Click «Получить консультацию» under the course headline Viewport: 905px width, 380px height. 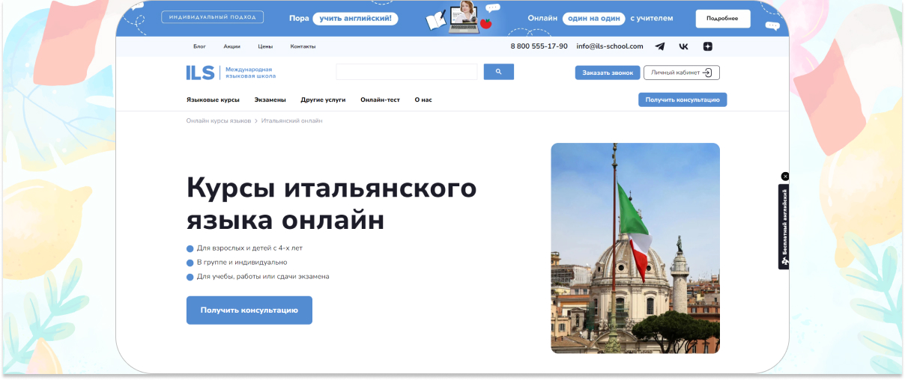click(x=249, y=310)
